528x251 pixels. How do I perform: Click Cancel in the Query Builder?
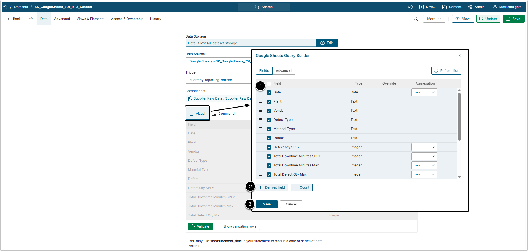pyautogui.click(x=291, y=204)
